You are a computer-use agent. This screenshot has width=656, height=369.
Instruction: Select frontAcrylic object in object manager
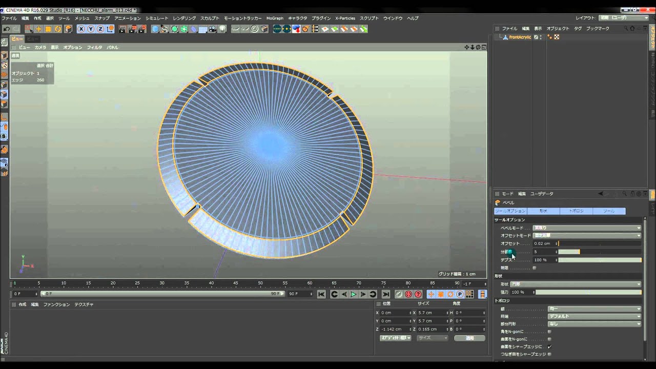click(x=520, y=37)
